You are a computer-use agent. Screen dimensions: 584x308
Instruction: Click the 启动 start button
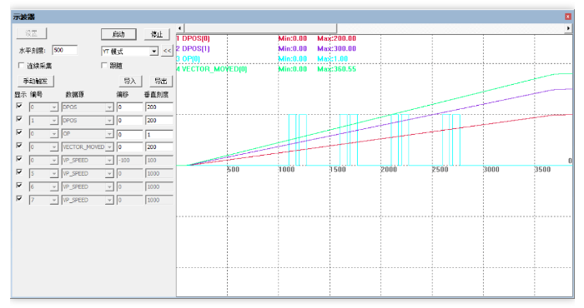118,34
